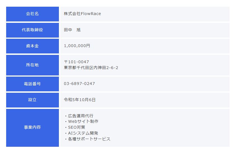Viewport: 239px width, 154px height.
Task: Click the given name 旭
Action: 78,30
